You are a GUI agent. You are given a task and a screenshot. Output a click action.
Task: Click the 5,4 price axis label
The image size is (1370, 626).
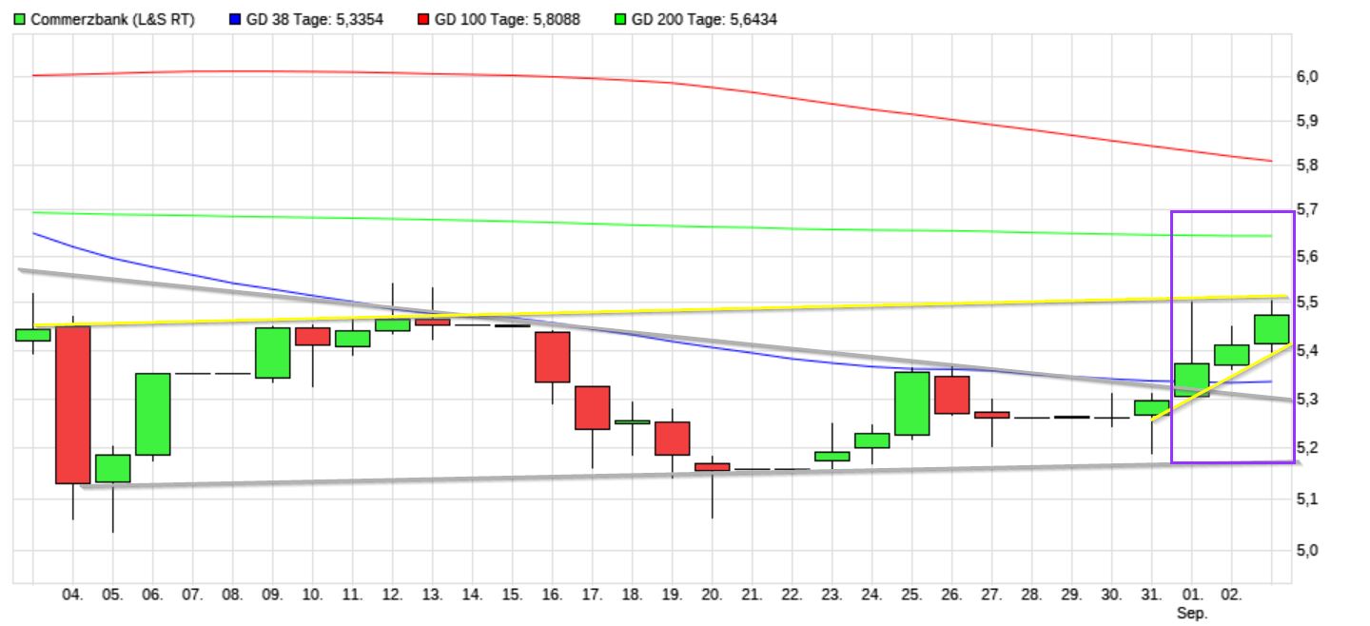1309,351
